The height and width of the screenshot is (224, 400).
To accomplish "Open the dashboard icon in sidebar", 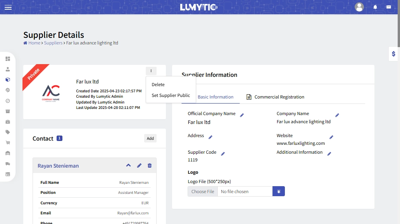I will 8,59.
